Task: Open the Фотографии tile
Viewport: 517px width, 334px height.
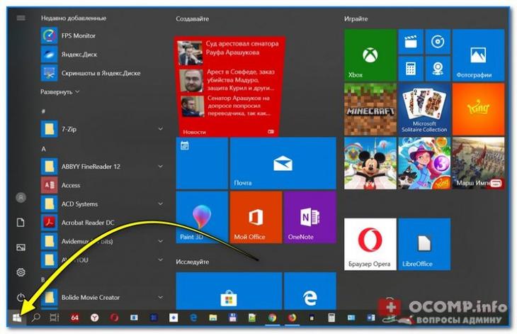Action: click(478, 55)
